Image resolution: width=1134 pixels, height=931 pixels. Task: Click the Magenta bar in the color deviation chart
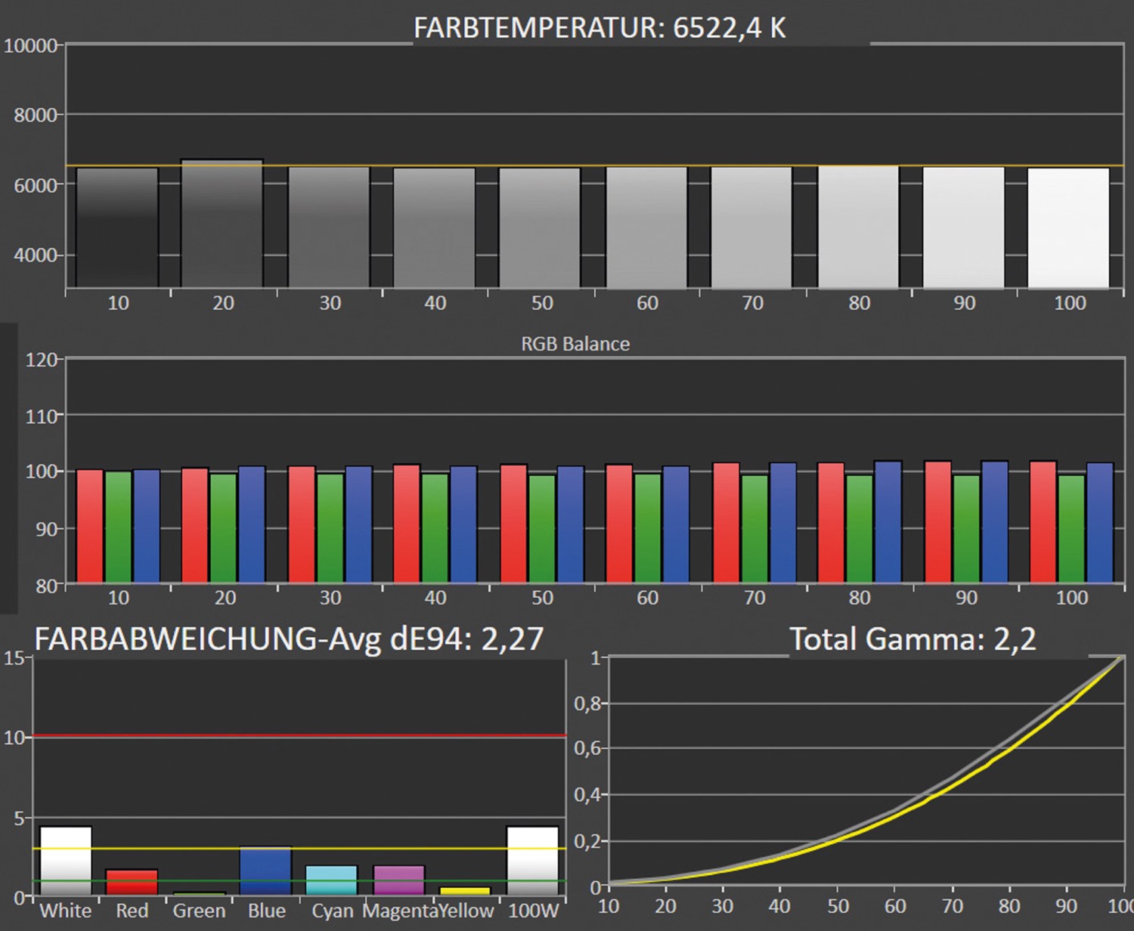pos(399,880)
